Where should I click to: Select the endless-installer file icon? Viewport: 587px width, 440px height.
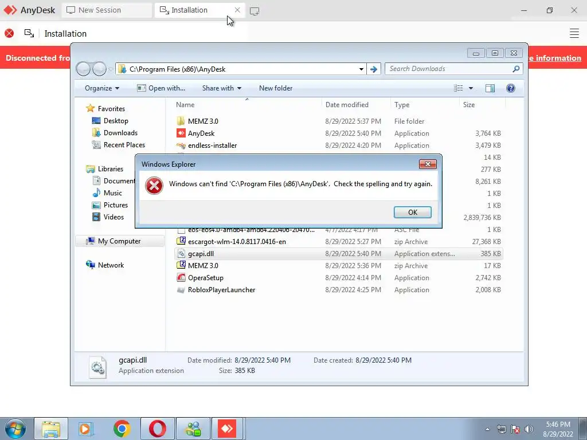coord(181,145)
